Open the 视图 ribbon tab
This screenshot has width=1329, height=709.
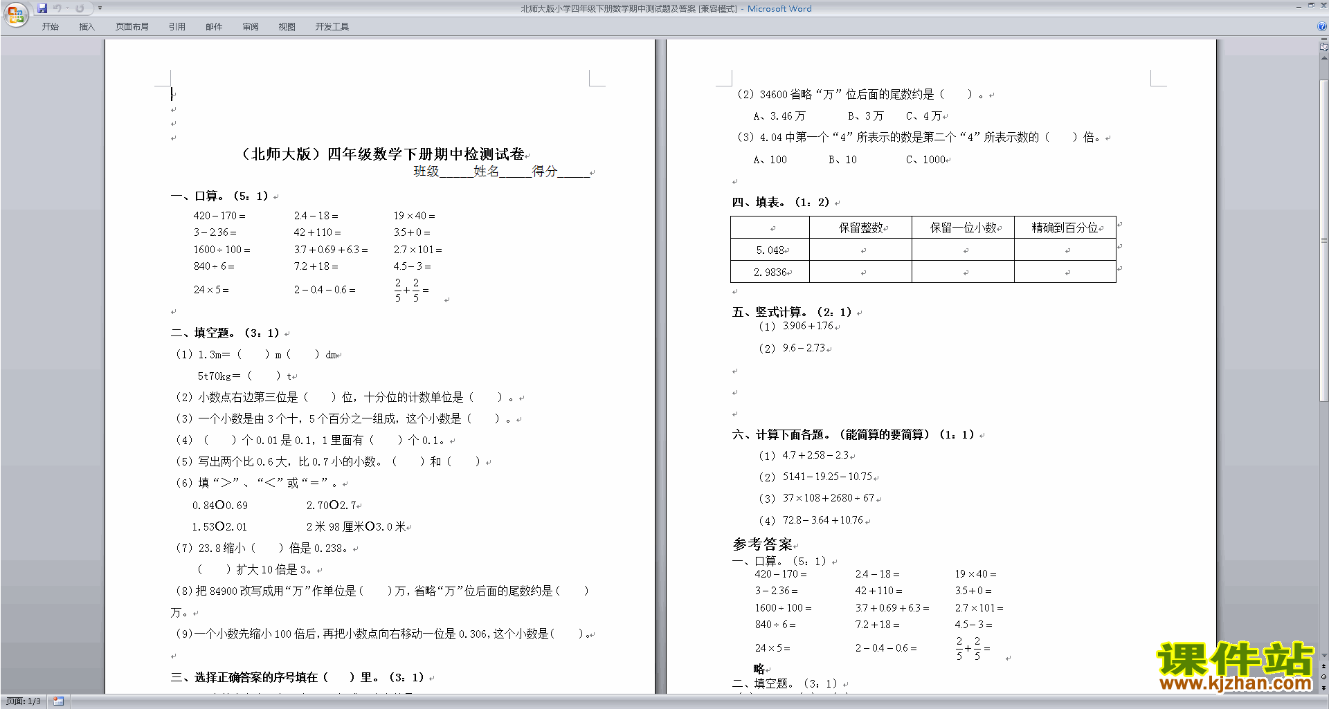287,27
